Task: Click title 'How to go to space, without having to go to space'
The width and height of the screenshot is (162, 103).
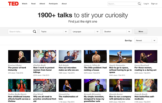Action: (x=120, y=70)
